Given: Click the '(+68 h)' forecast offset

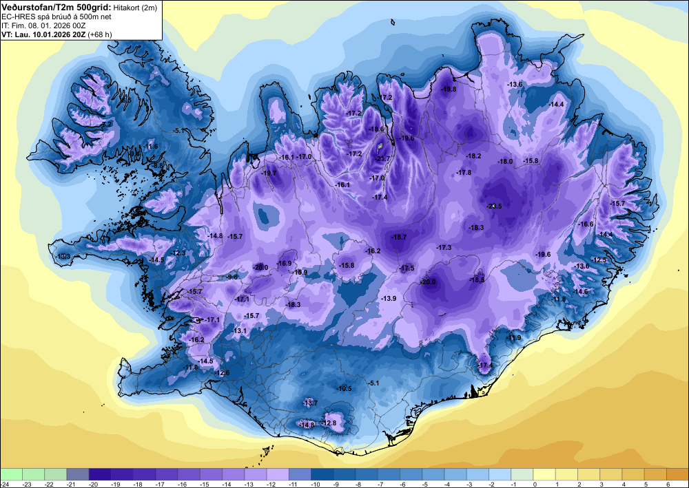Looking at the screenshot, I should pos(100,34).
